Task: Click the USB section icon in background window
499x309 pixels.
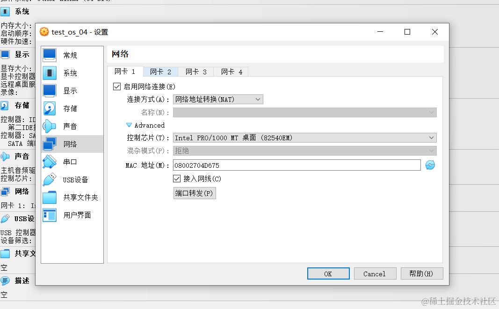Action: click(x=5, y=219)
